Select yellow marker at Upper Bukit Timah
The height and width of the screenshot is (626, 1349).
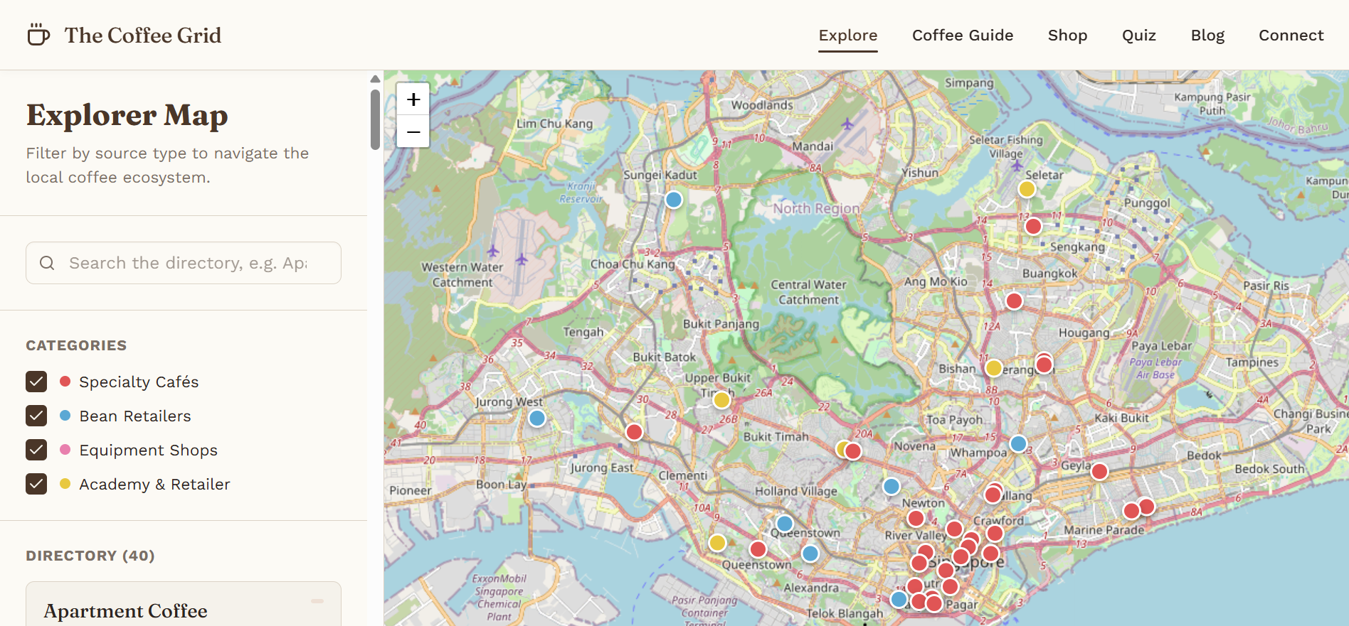(x=721, y=400)
